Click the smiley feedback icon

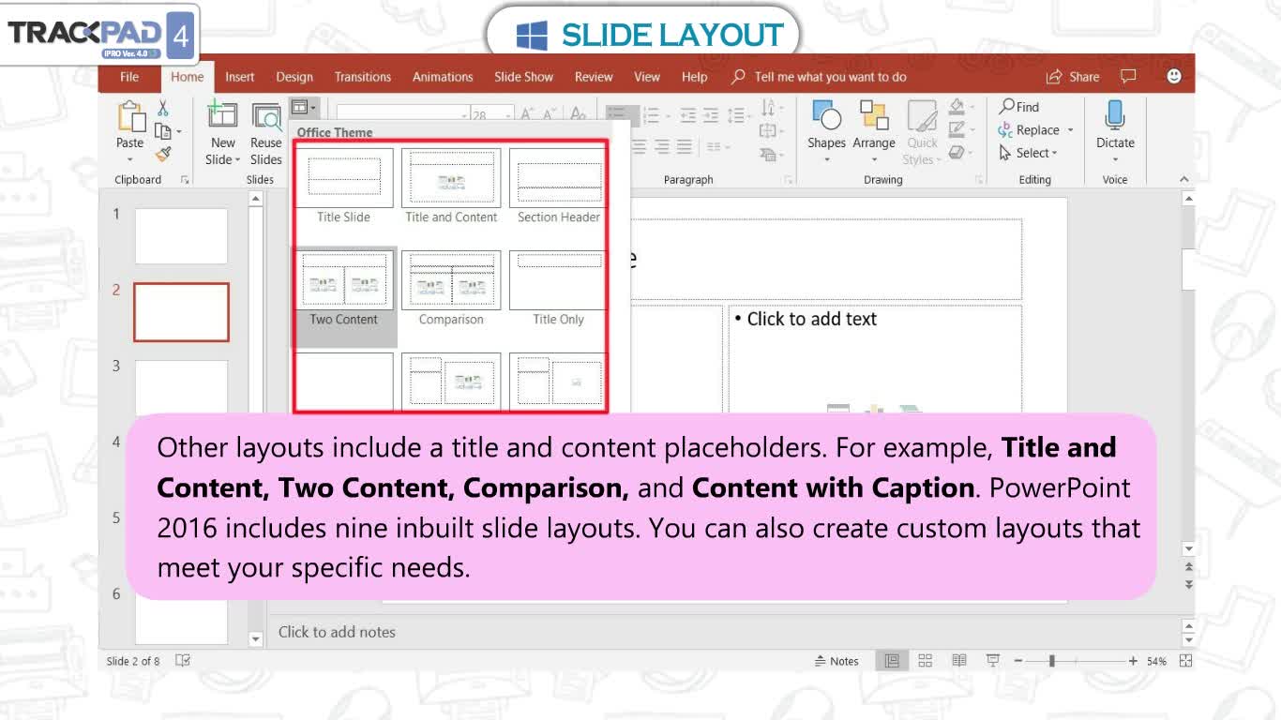[x=1174, y=77]
